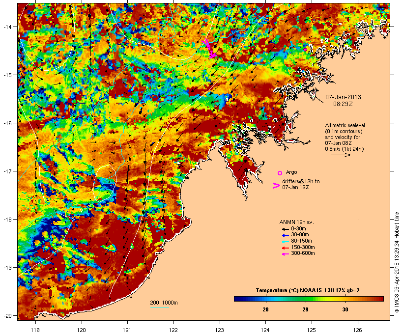Screen dimensions: 403x334
Task: Click the '30-80m' depth label
Action: coord(300,235)
